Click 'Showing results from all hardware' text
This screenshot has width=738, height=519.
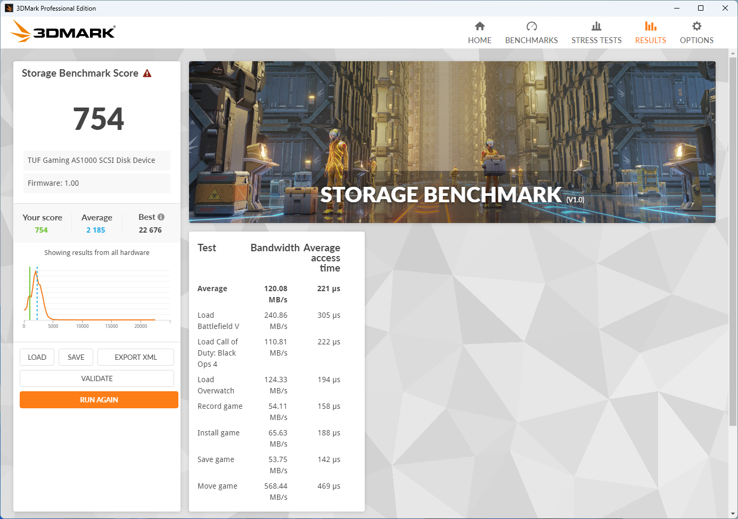click(97, 253)
